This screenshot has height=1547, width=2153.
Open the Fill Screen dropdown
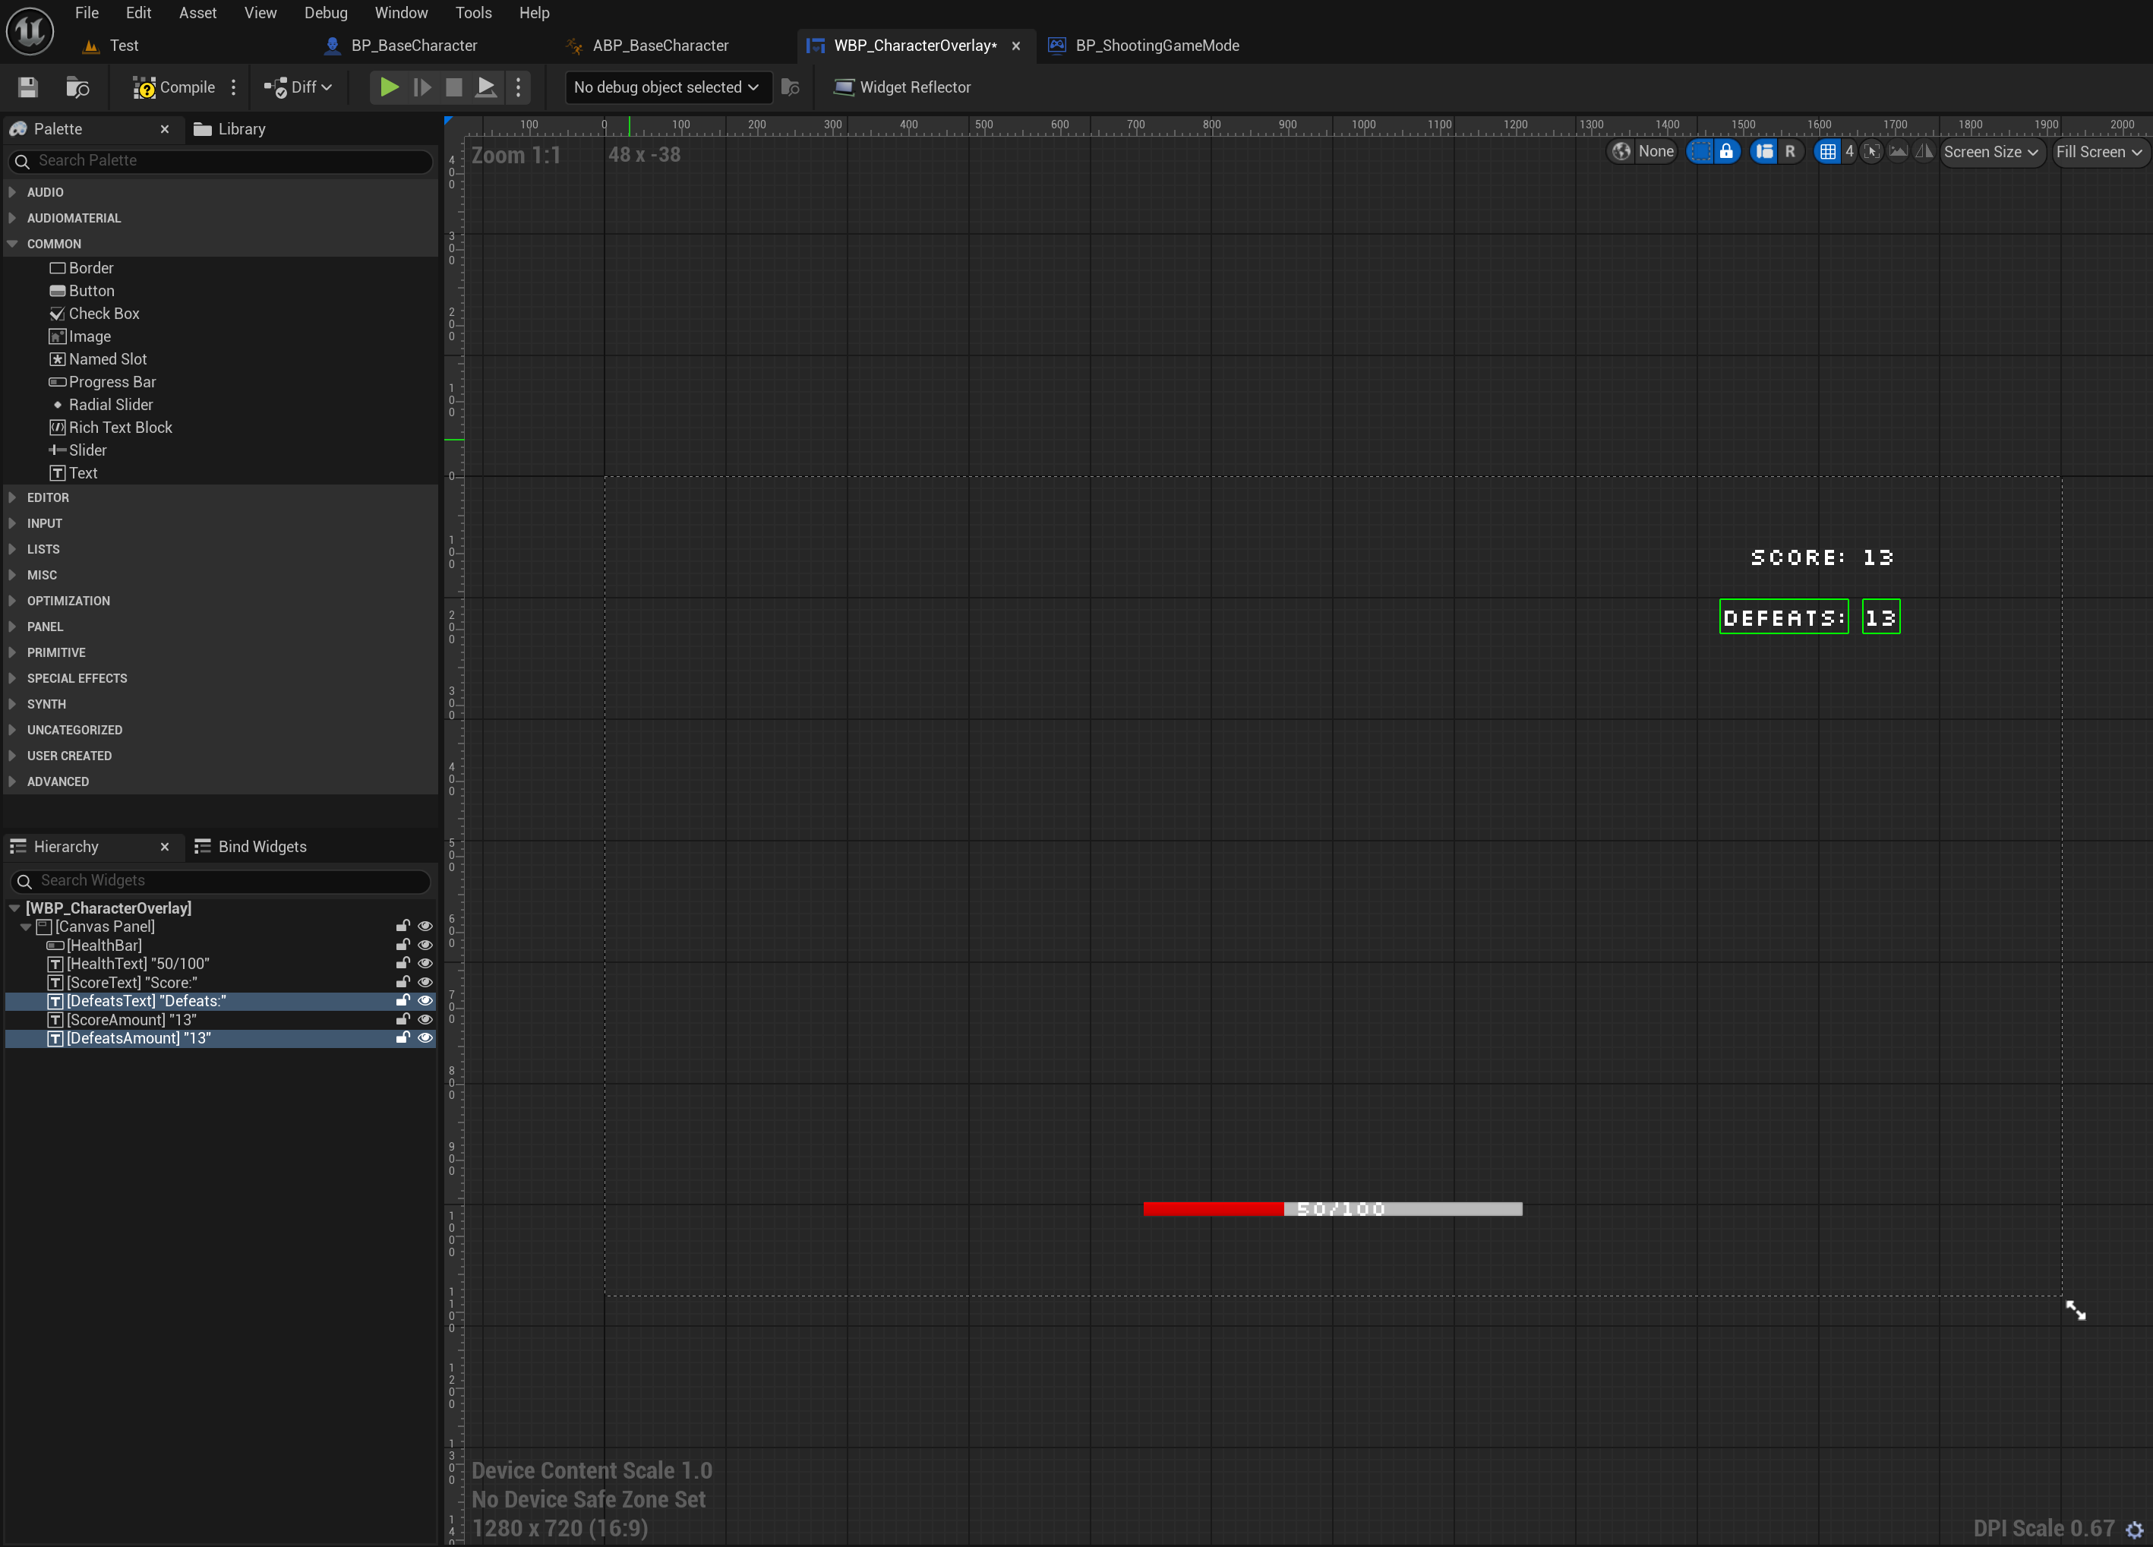point(2098,152)
